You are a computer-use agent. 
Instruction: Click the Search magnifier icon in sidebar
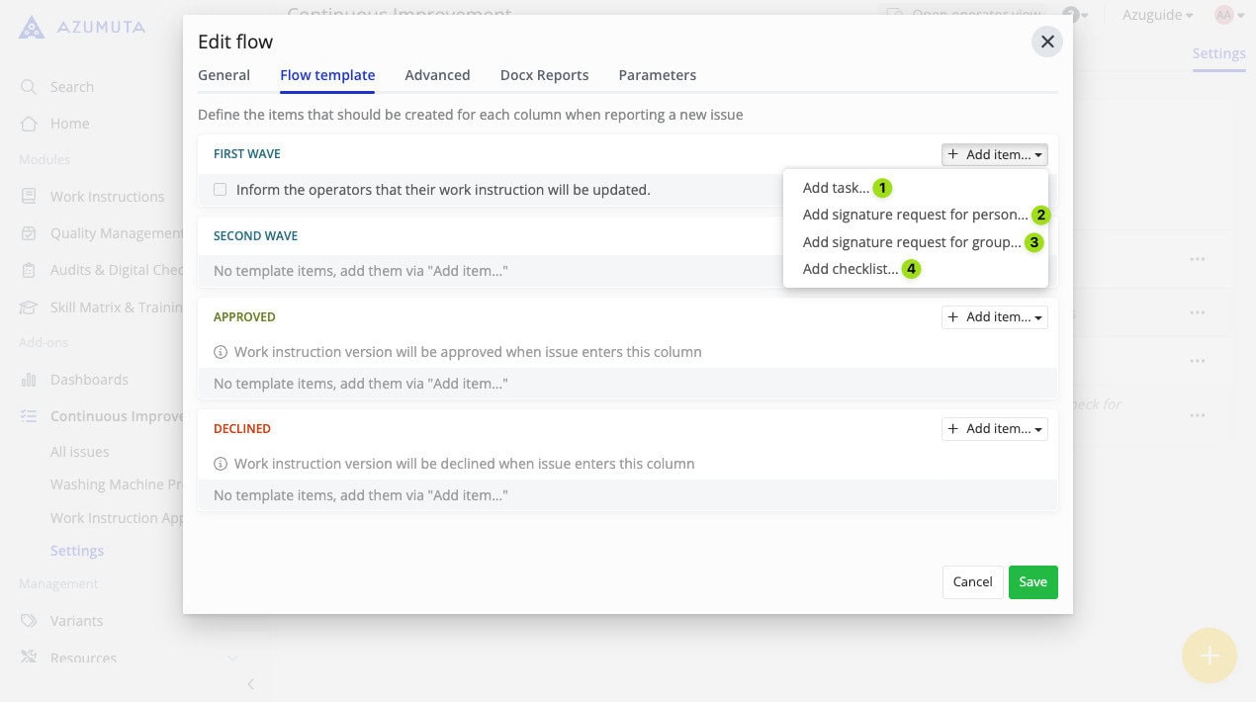tap(29, 87)
